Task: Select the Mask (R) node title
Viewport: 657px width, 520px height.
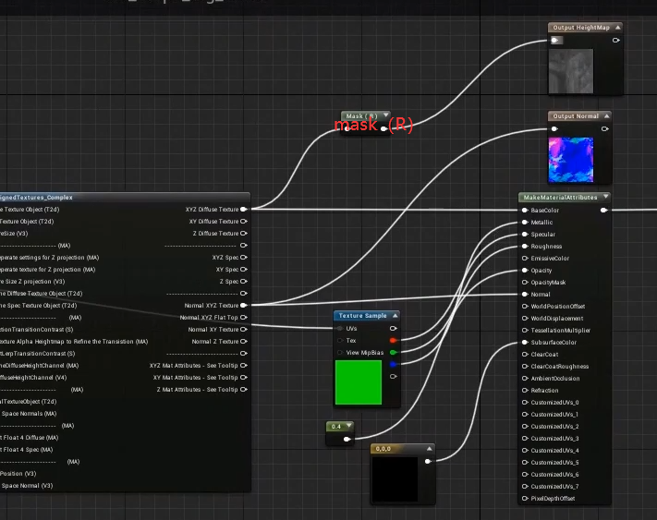Action: 360,116
